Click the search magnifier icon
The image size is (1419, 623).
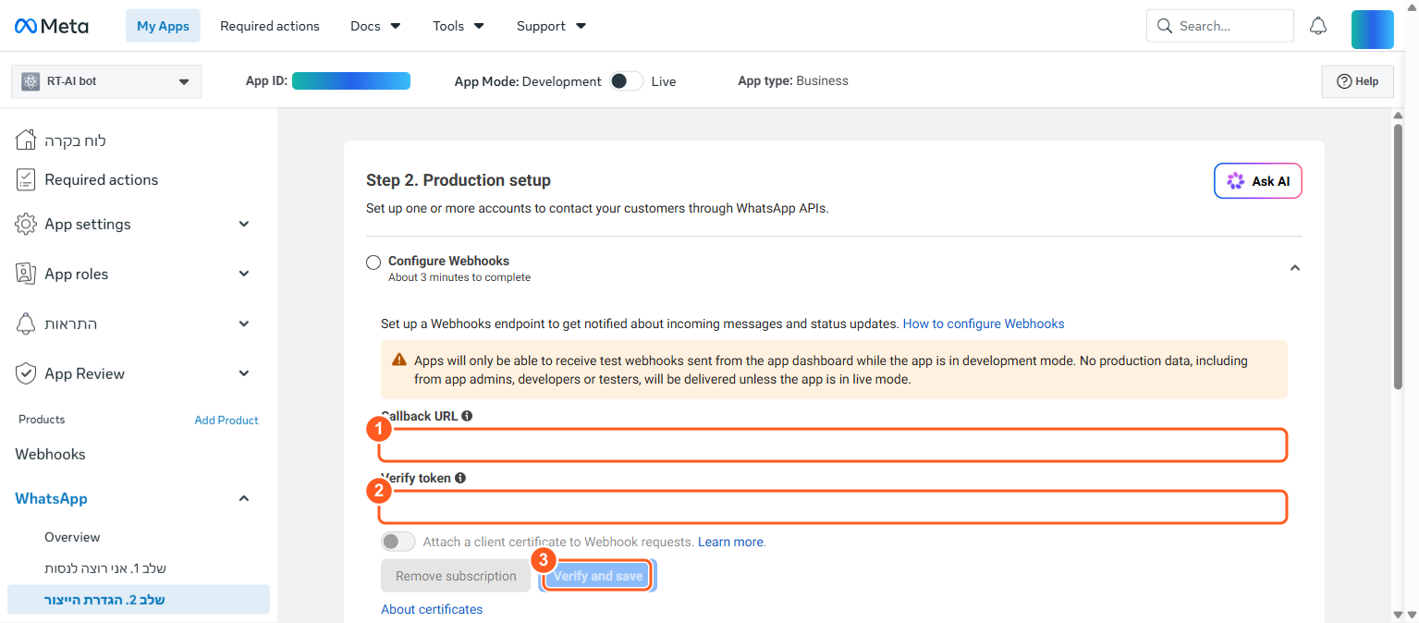coord(1165,26)
